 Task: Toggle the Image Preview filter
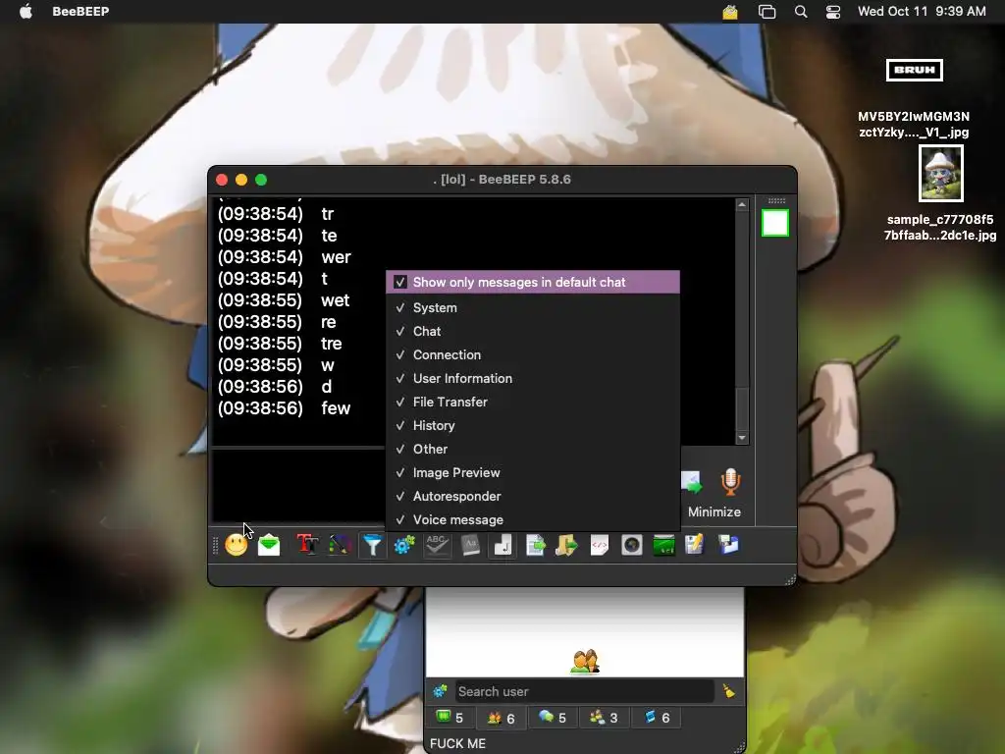[533, 472]
